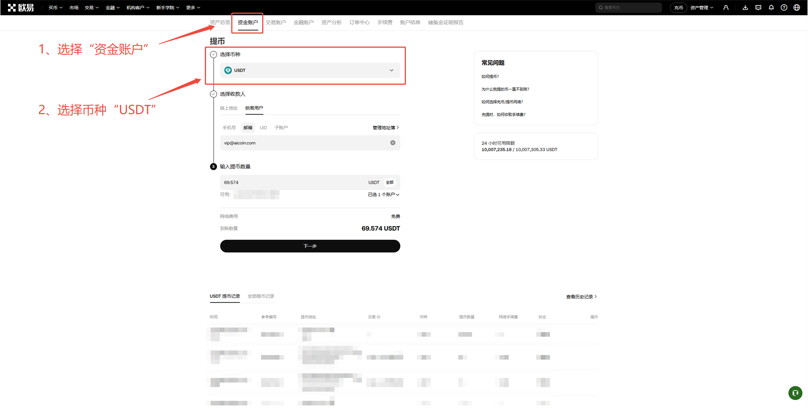Open 查看历史记录 link
Image resolution: width=808 pixels, height=410 pixels.
click(x=581, y=296)
